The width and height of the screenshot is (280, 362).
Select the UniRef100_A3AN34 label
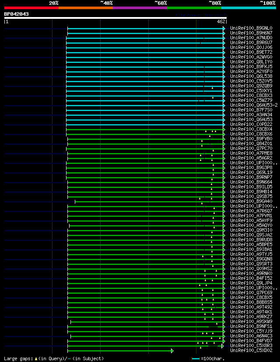(251, 115)
